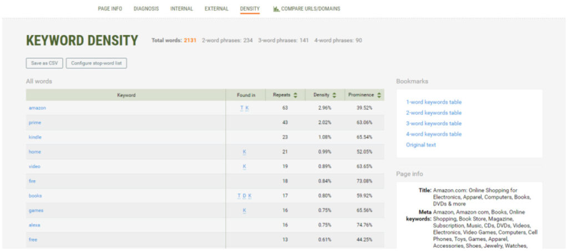Viewport: 568px width, 251px height.
Task: Click the 2-word phrases: 234 count
Action: pyautogui.click(x=227, y=40)
